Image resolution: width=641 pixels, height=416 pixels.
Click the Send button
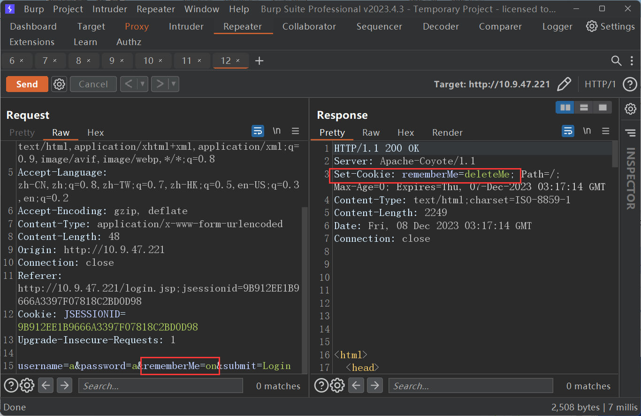pos(27,84)
